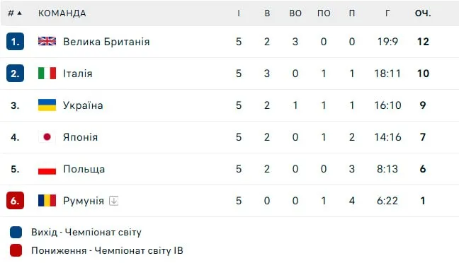
Task: Select the ВО column header
Action: (295, 13)
